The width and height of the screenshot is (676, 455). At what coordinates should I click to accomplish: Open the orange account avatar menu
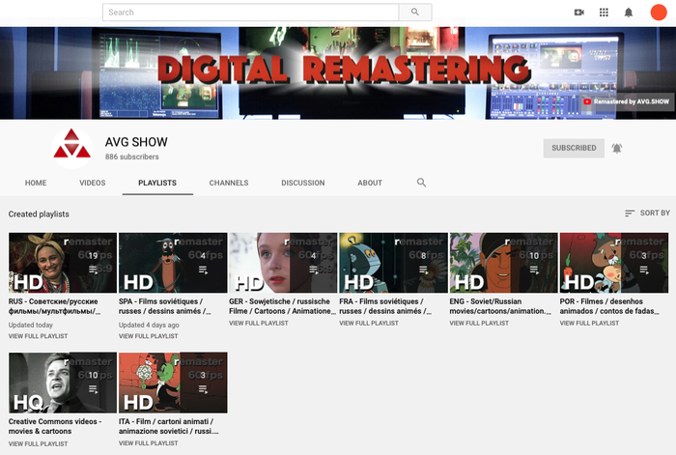coord(659,13)
